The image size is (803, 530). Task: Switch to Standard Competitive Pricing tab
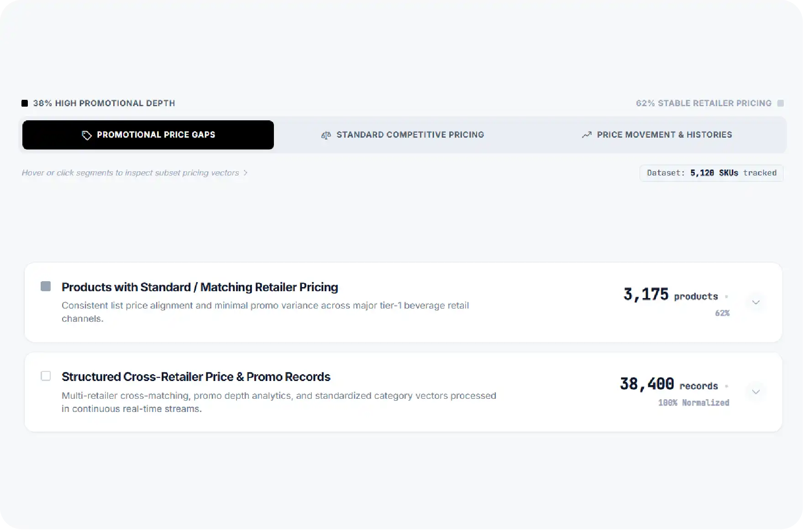[x=402, y=135]
